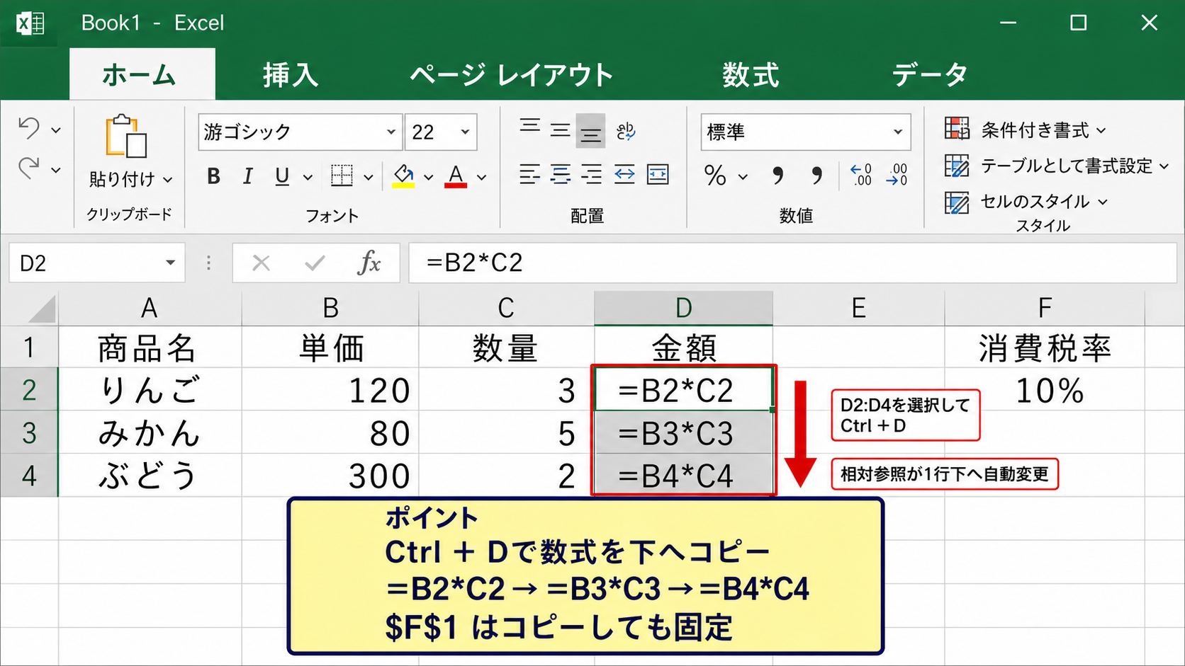Select cell C3 with value 5

click(x=507, y=432)
